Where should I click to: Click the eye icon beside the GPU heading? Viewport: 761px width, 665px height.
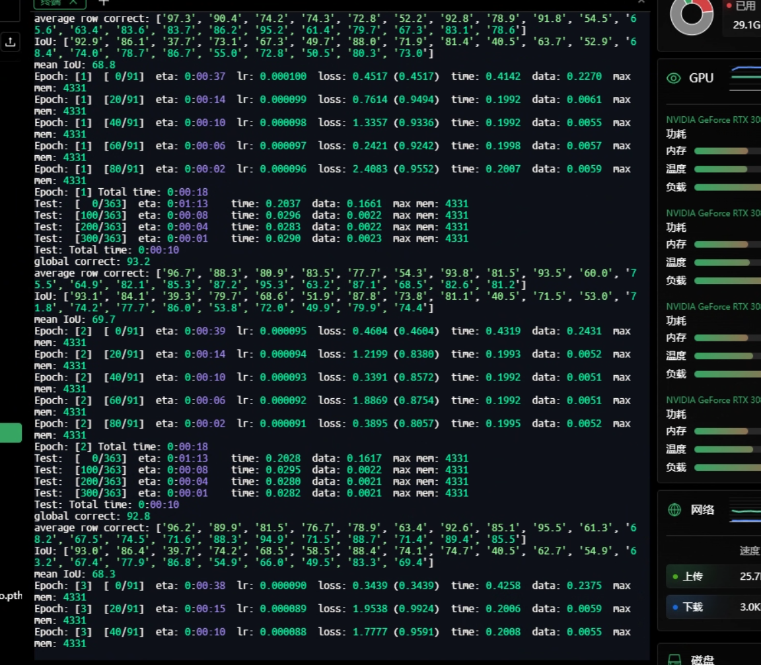(x=674, y=78)
